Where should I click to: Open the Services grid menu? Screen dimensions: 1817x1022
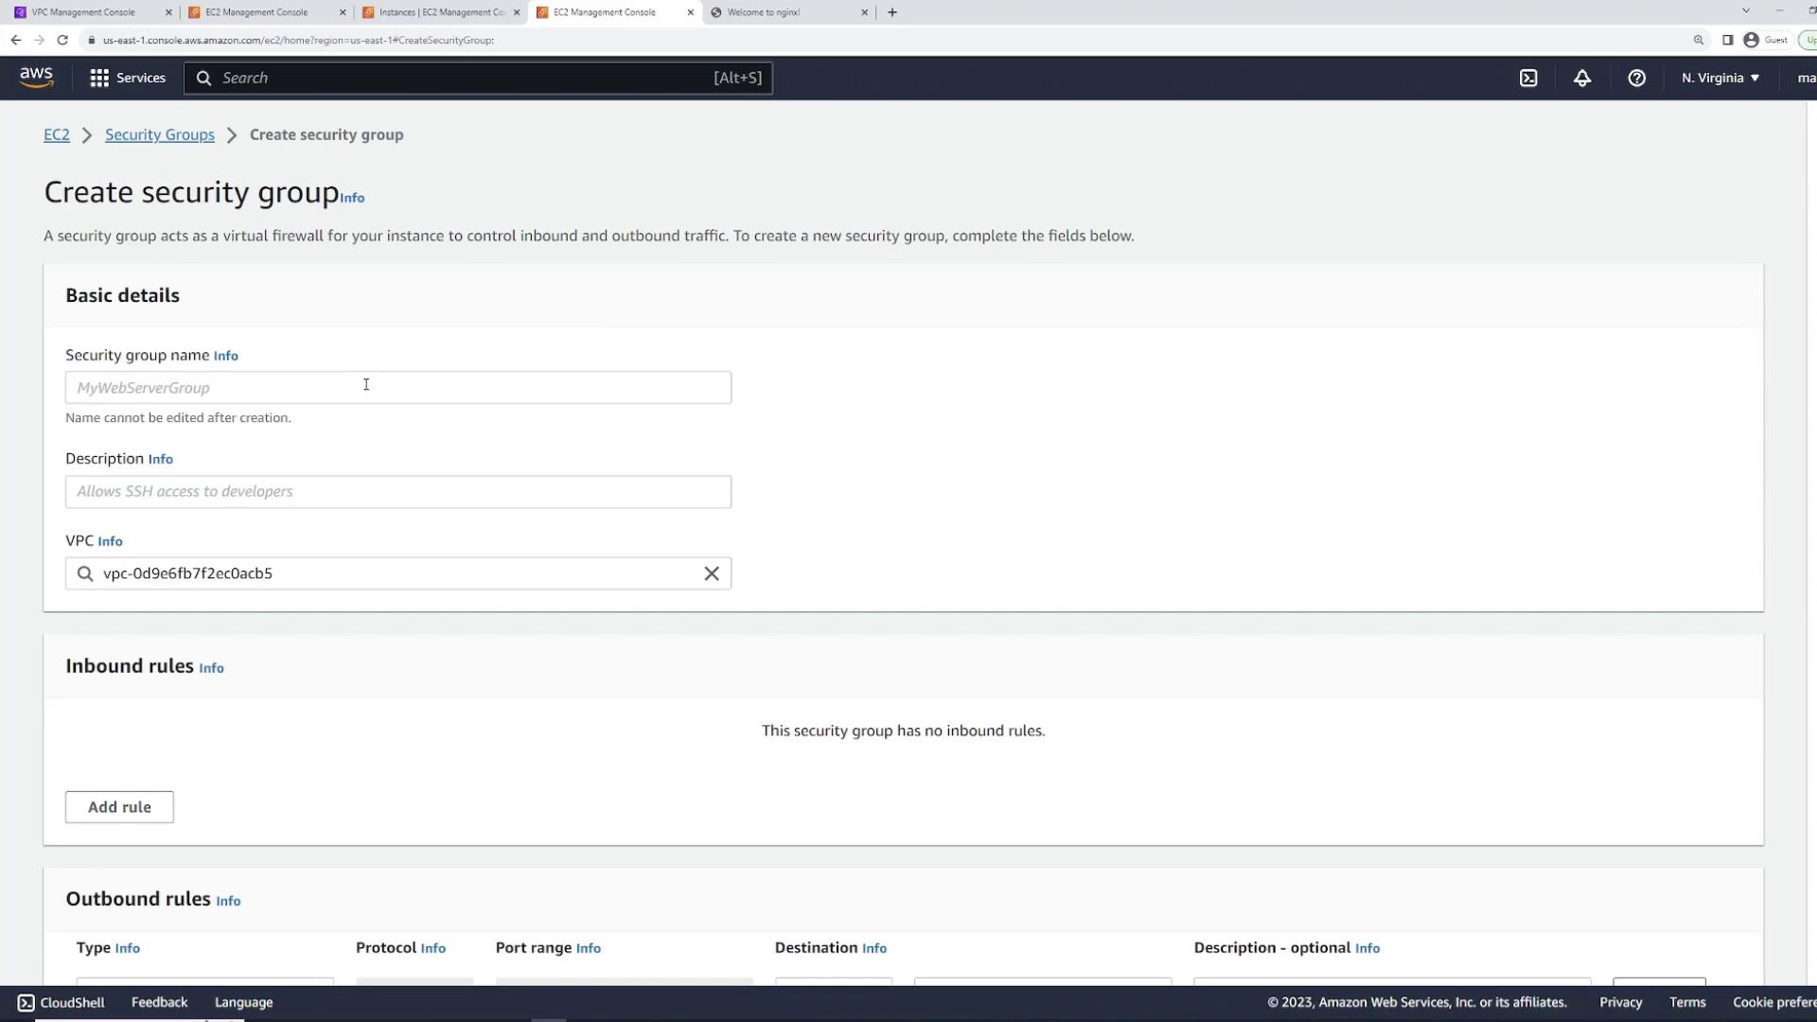tap(127, 78)
